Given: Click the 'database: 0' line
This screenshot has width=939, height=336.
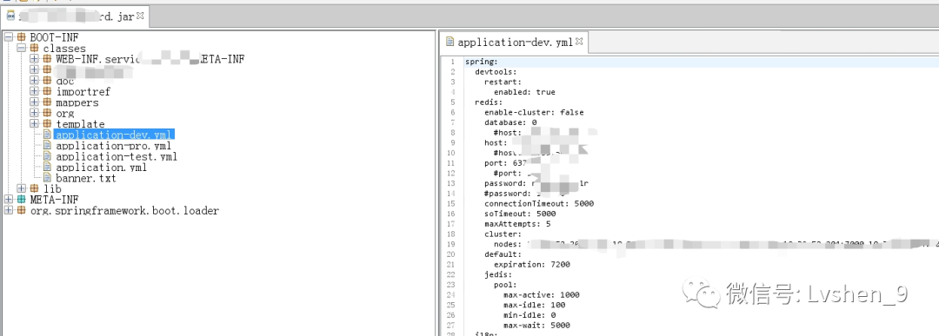Looking at the screenshot, I should [x=510, y=122].
